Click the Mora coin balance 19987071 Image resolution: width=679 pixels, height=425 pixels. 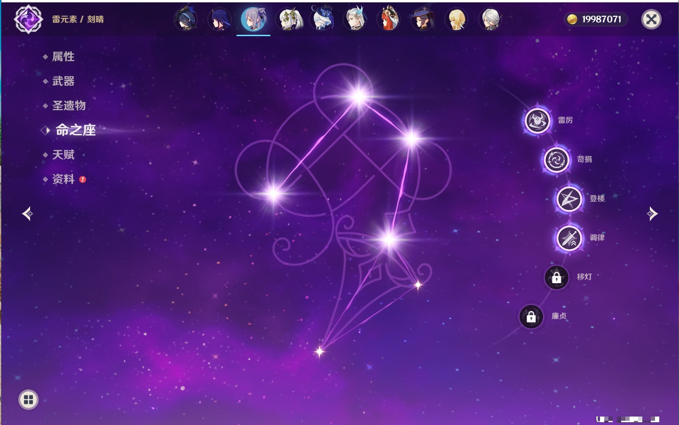pos(596,19)
